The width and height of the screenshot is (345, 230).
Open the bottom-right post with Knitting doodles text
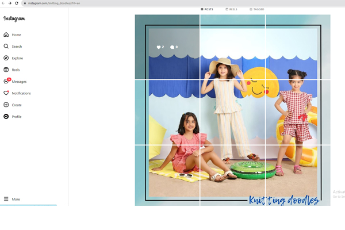click(298, 175)
